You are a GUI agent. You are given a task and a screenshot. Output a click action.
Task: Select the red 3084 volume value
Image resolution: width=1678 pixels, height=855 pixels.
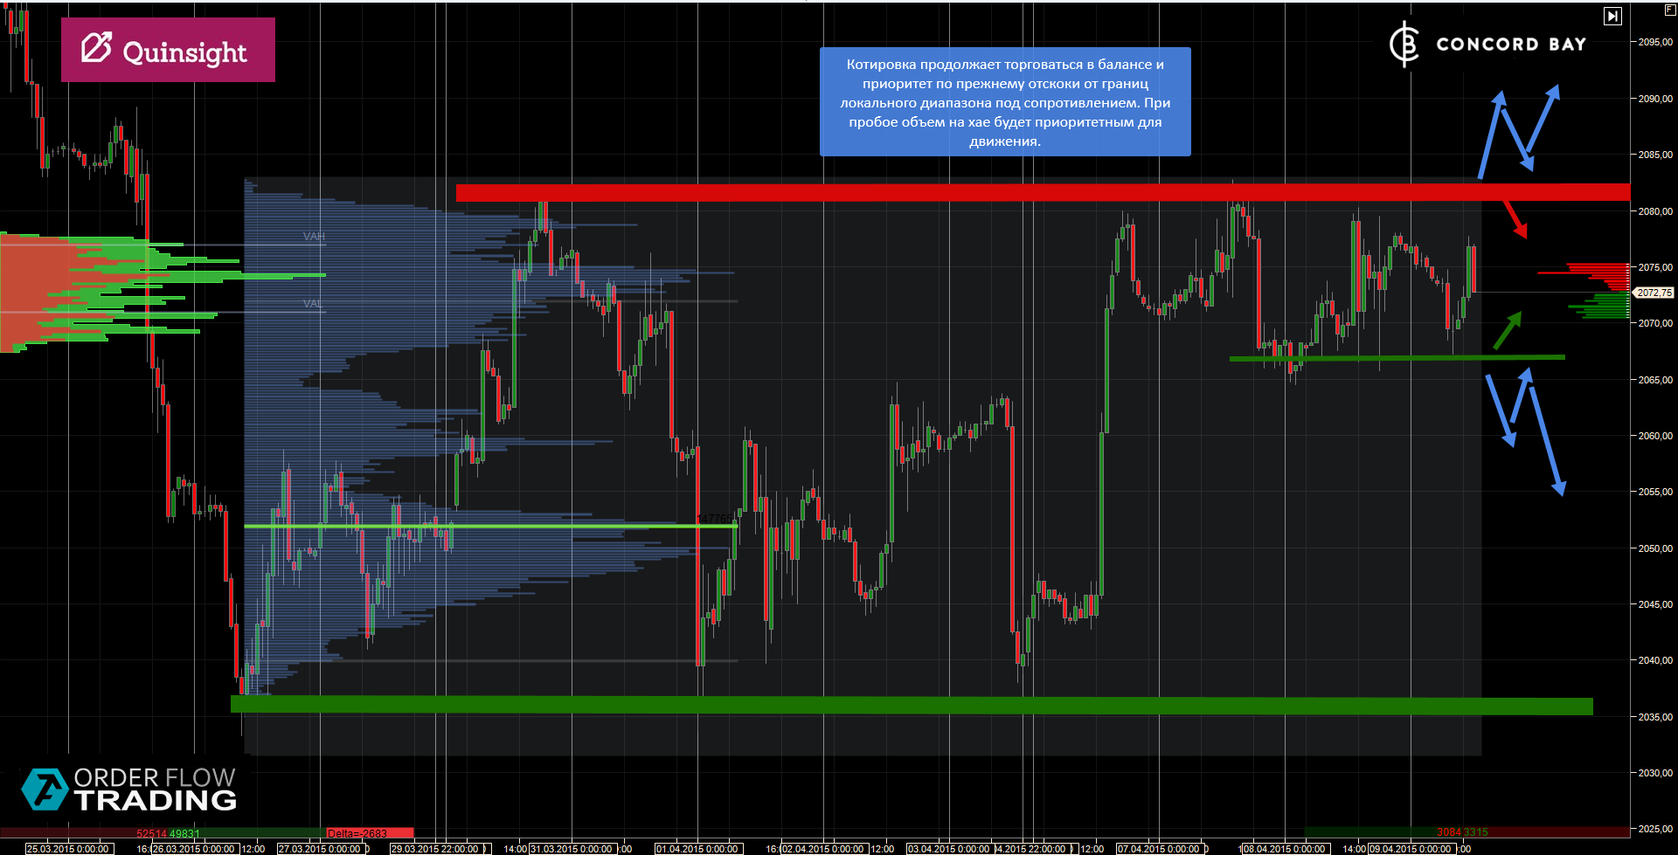pos(1449,832)
